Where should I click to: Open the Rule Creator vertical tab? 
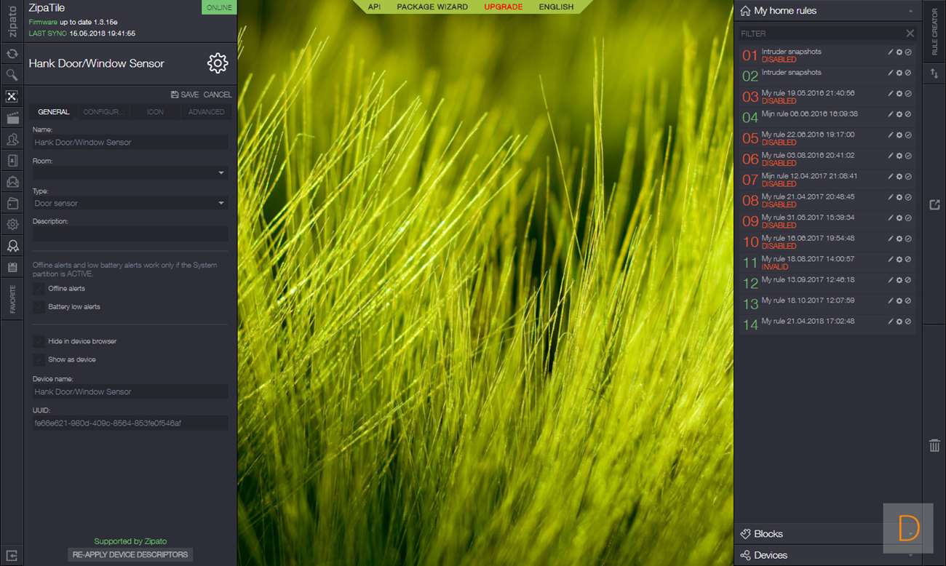tap(934, 31)
